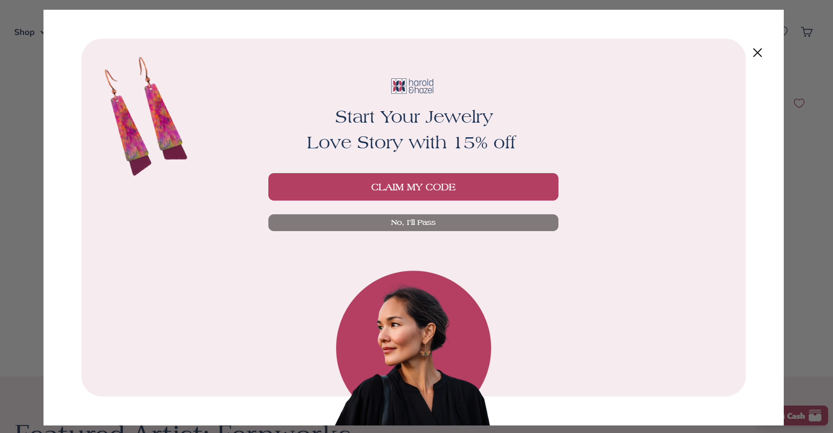
Task: Expand the Shop dropdown chevron
Action: click(x=42, y=32)
